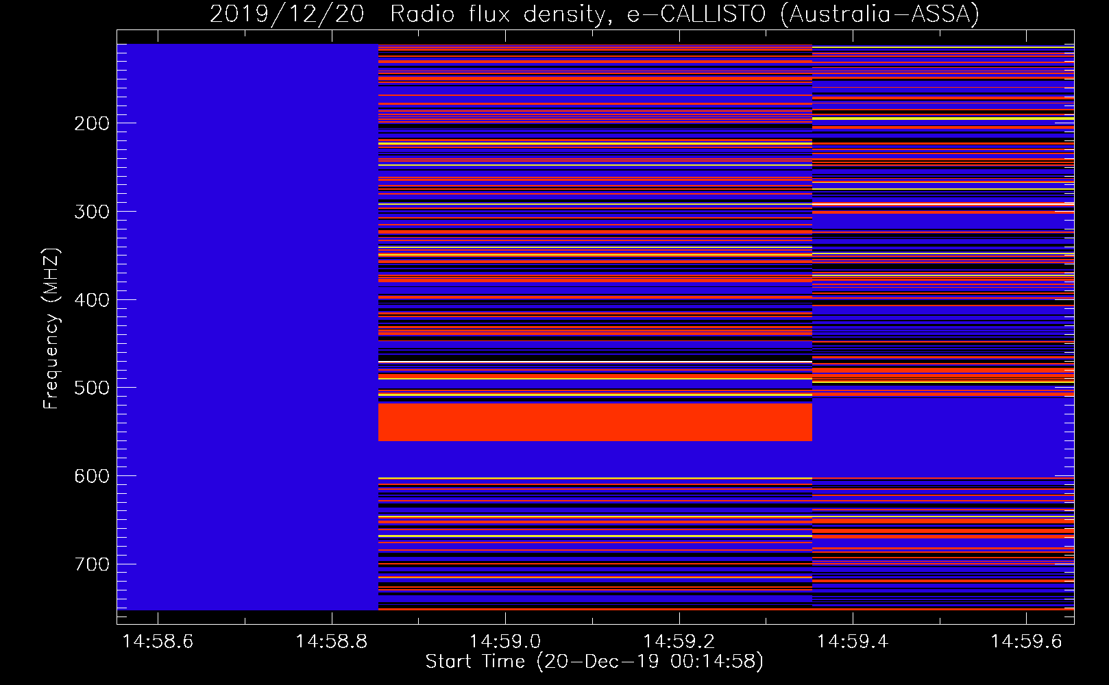Click the 14:59.0 time tick label
This screenshot has width=1109, height=685.
[505, 641]
